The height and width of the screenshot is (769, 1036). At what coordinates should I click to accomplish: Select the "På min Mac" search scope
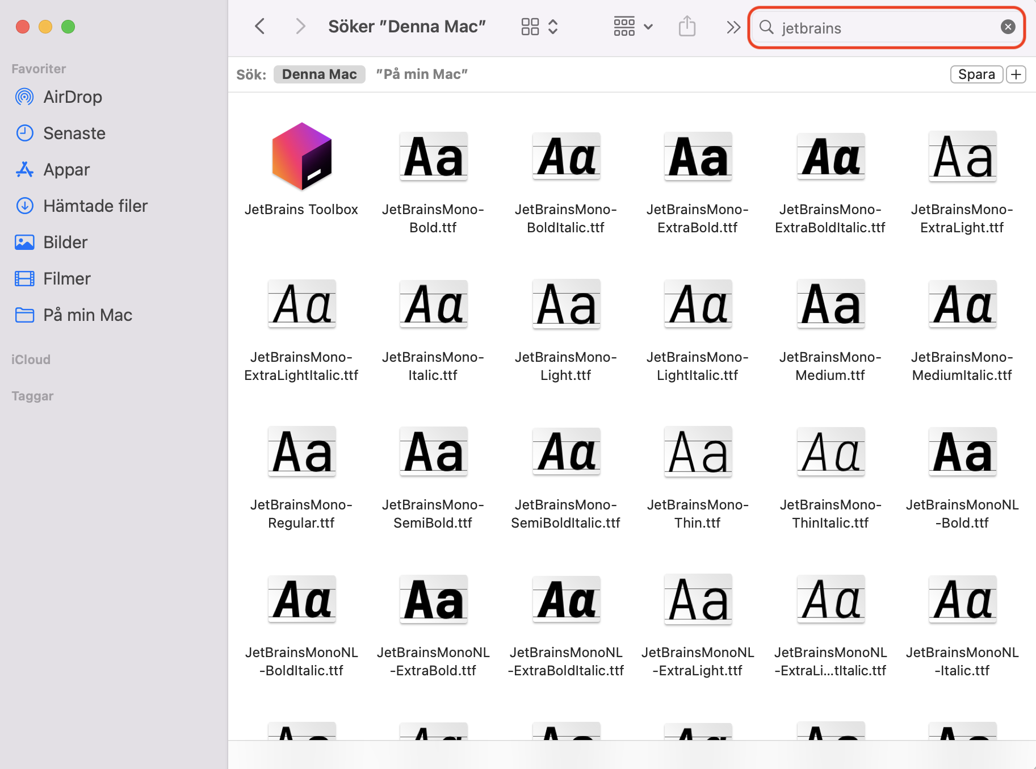click(422, 74)
